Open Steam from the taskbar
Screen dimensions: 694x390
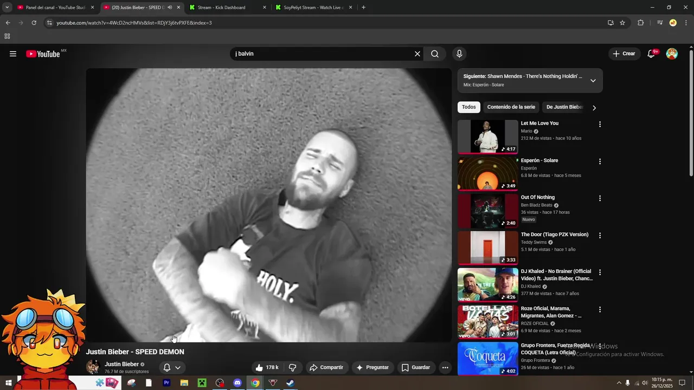click(291, 383)
